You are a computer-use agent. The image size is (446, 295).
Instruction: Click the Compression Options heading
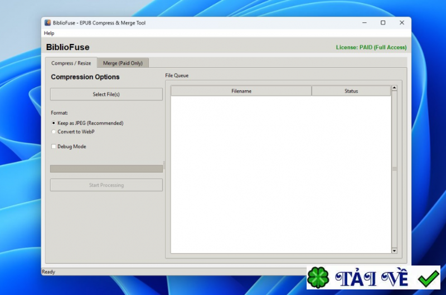[x=85, y=77]
